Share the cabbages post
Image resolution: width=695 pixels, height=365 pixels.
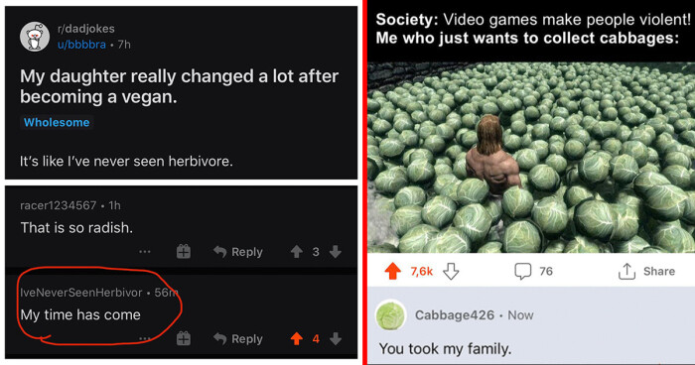tap(646, 271)
